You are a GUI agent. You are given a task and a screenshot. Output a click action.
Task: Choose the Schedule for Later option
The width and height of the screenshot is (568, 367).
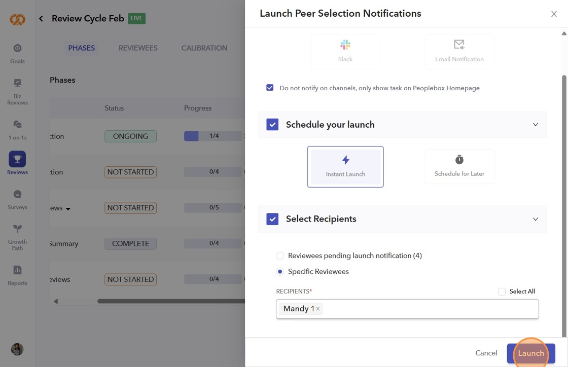459,166
